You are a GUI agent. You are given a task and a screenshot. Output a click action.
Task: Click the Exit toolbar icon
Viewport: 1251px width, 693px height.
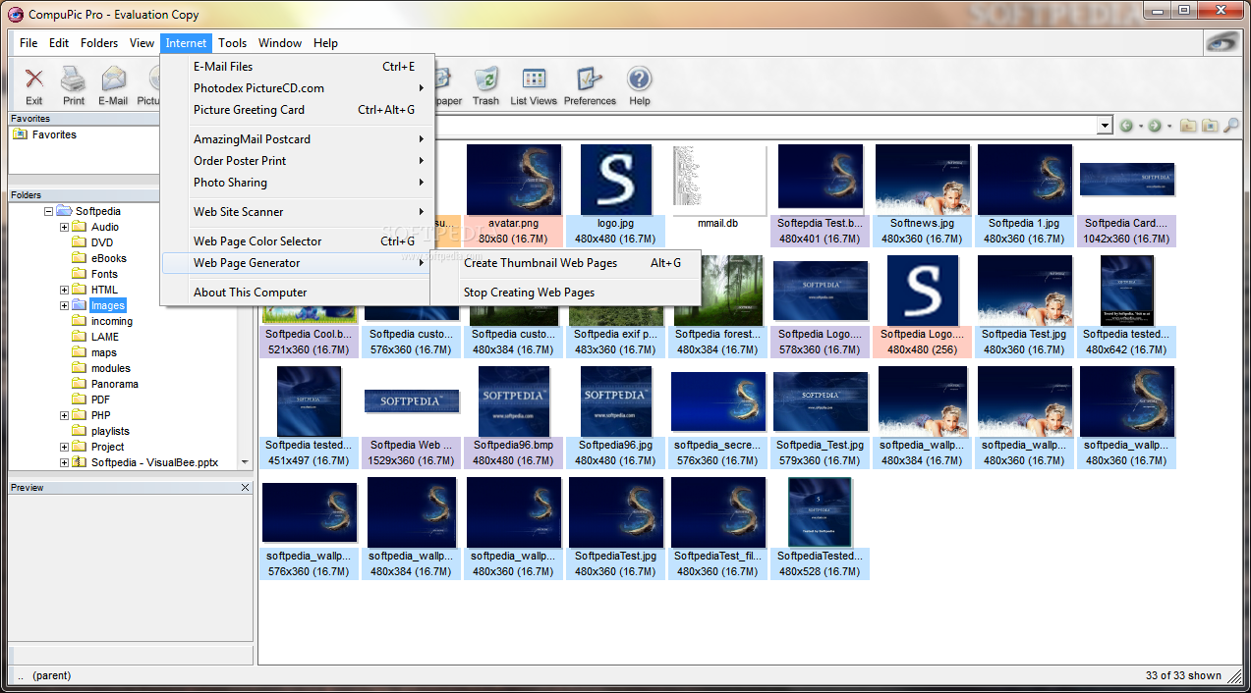click(x=34, y=80)
